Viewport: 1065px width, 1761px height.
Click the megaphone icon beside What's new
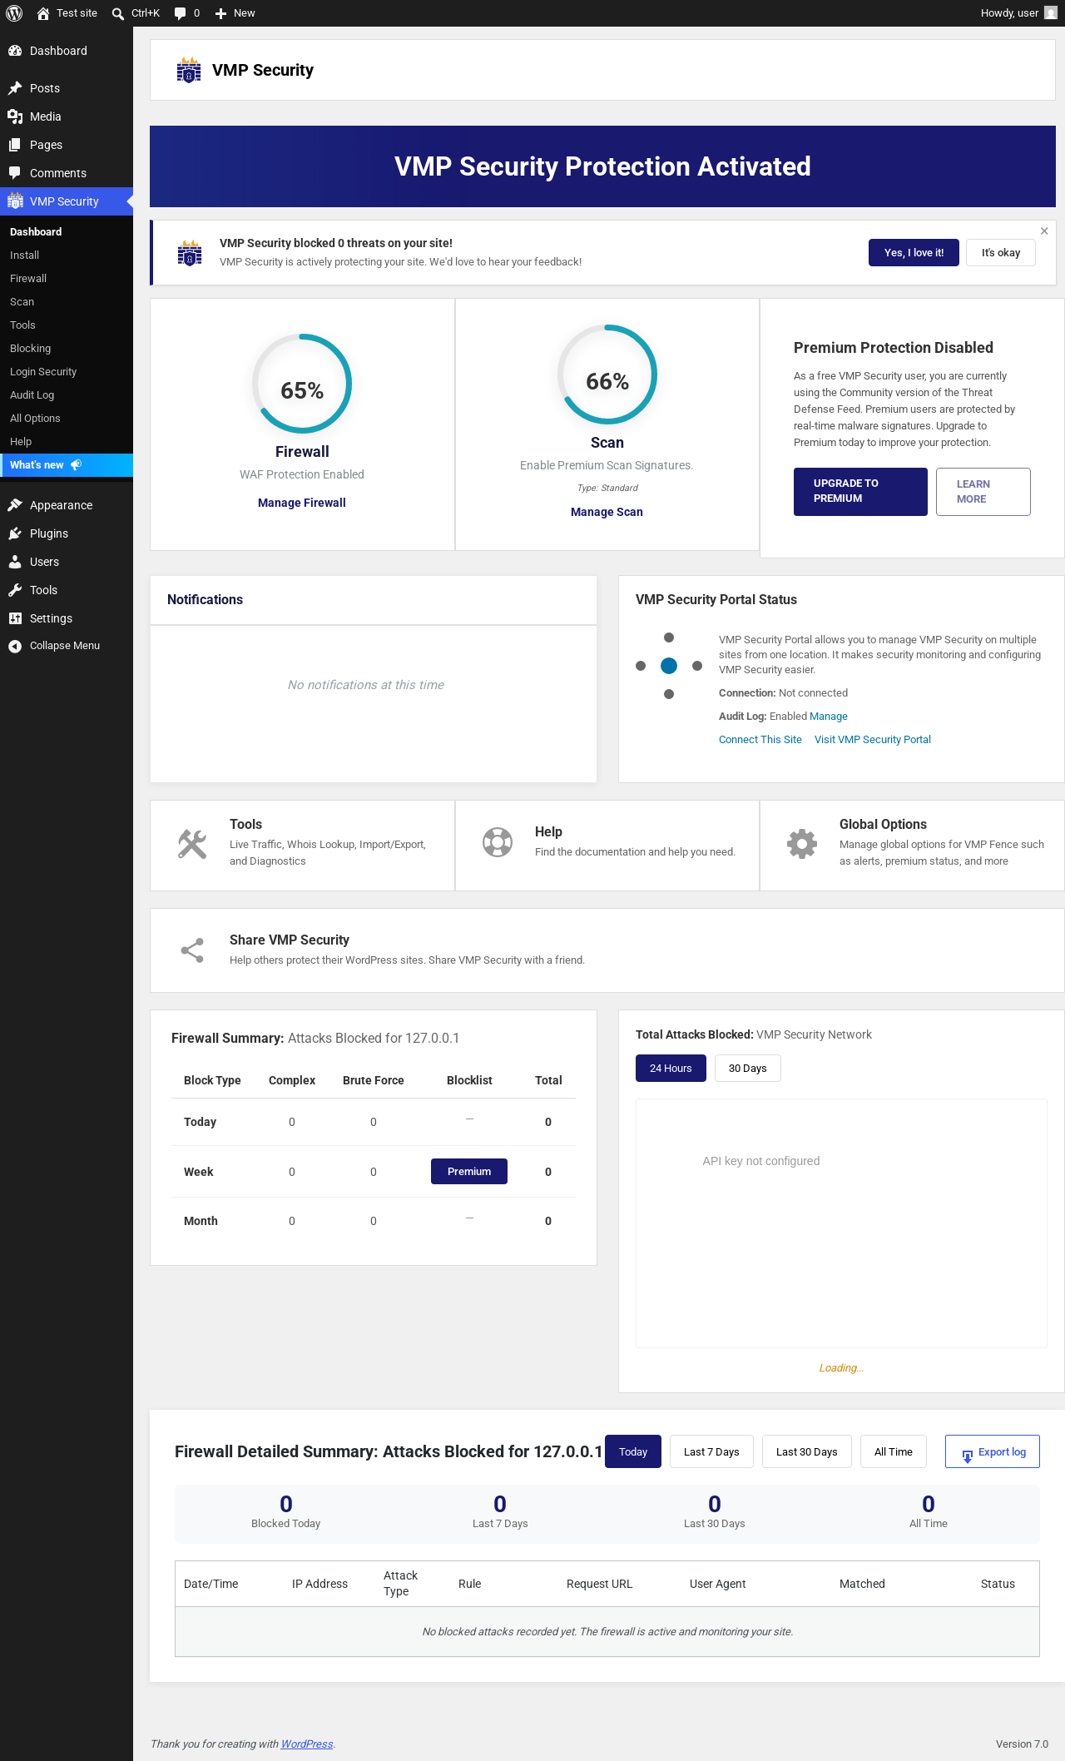point(76,465)
